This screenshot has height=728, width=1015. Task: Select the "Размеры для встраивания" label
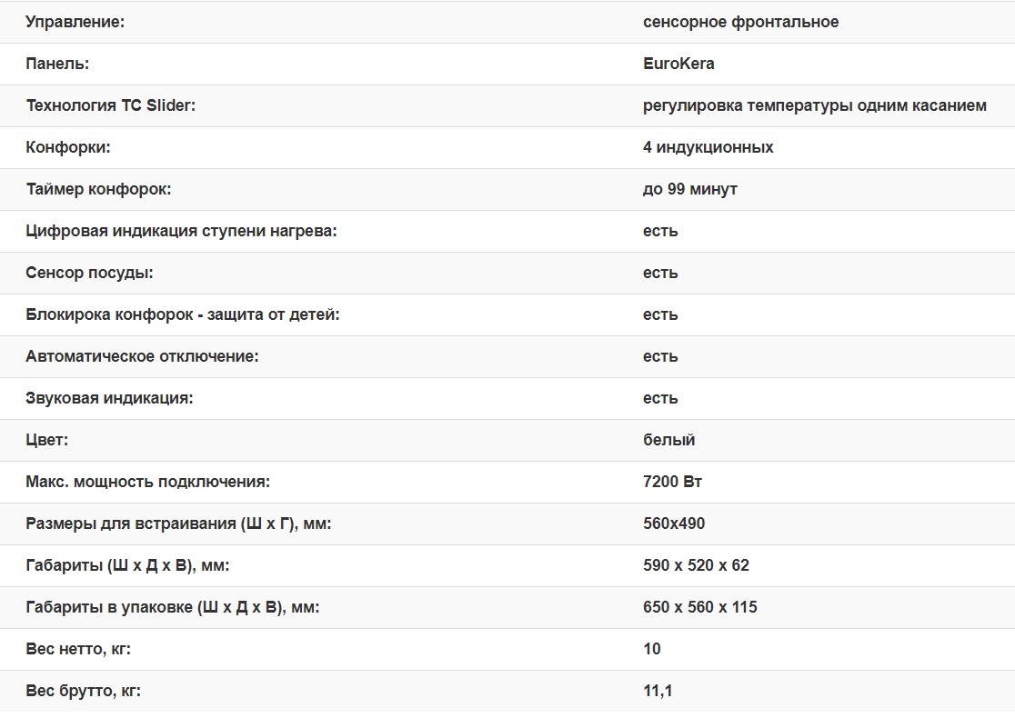click(178, 524)
